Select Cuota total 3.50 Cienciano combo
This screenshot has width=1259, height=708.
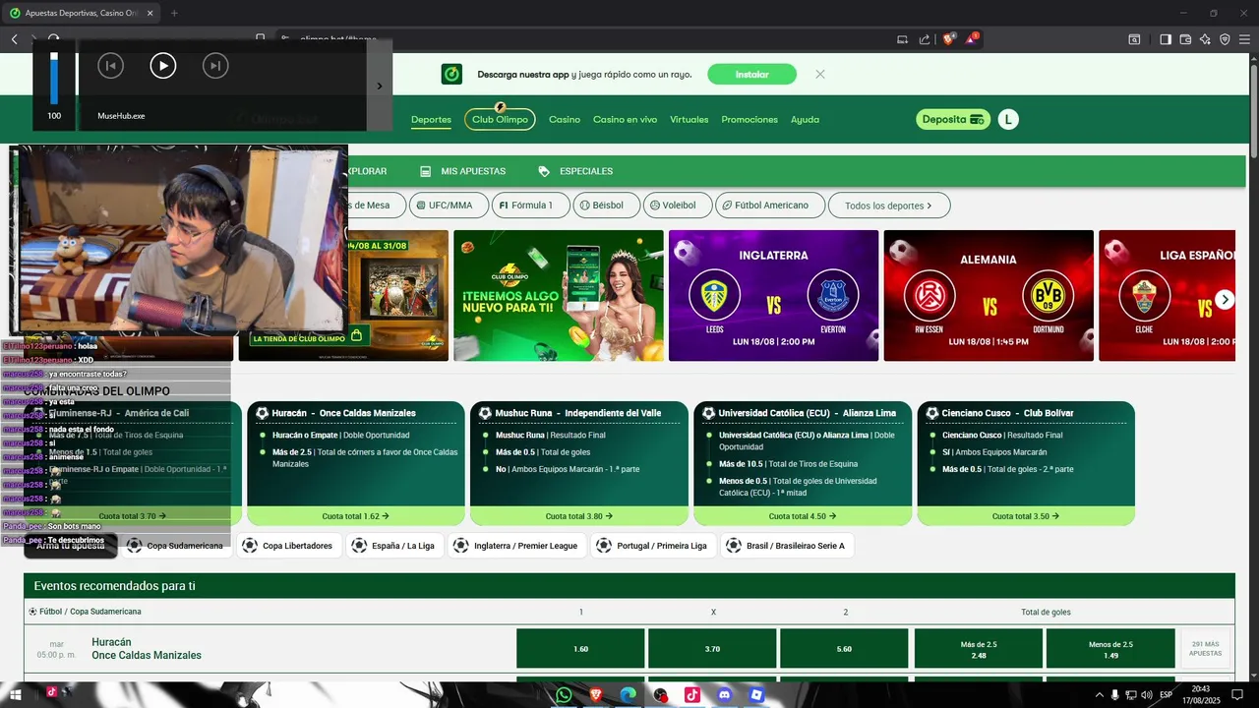click(x=1026, y=515)
